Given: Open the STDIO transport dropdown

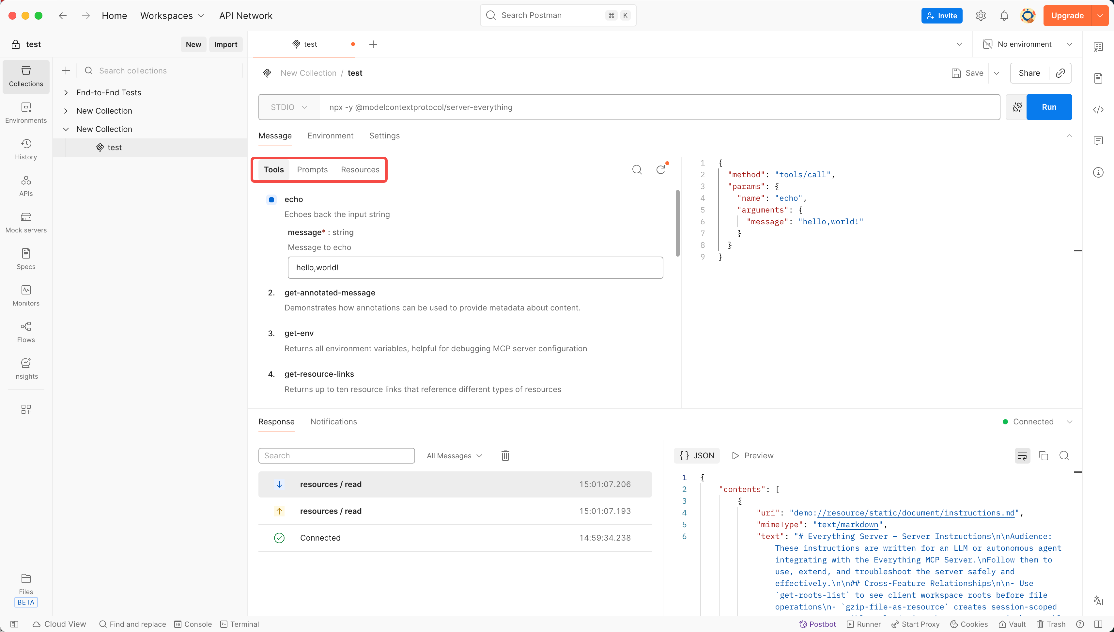Looking at the screenshot, I should click(289, 107).
